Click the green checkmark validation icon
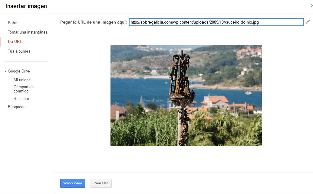Image resolution: width=313 pixels, height=194 pixels. coord(308,22)
